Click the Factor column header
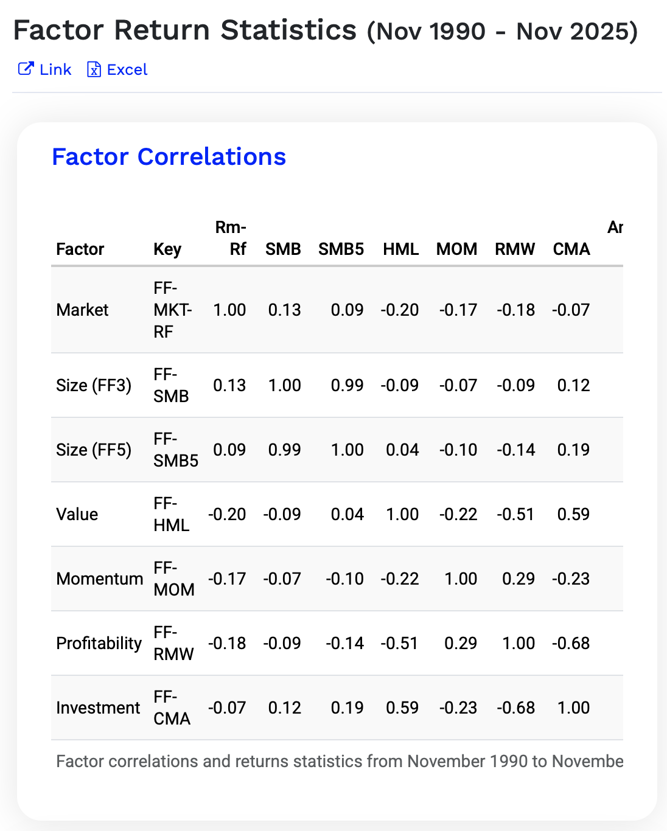667x831 pixels. click(80, 249)
